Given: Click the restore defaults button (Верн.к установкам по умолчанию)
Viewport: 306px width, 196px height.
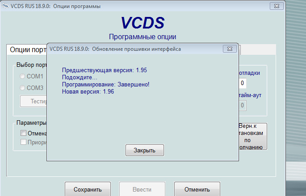Looking at the screenshot, I should 252,136.
